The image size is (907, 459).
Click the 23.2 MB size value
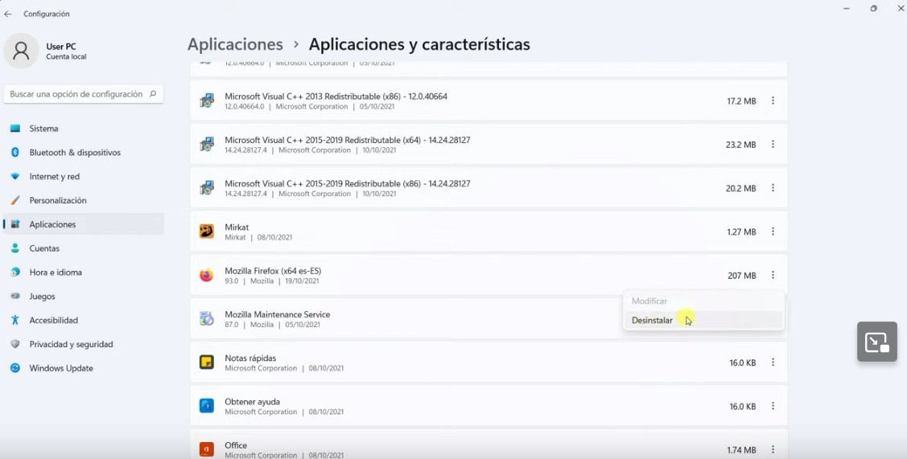point(741,145)
